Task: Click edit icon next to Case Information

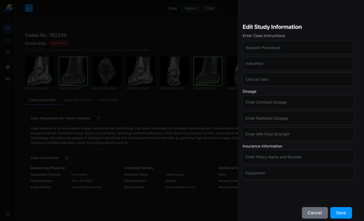Action: point(66,158)
